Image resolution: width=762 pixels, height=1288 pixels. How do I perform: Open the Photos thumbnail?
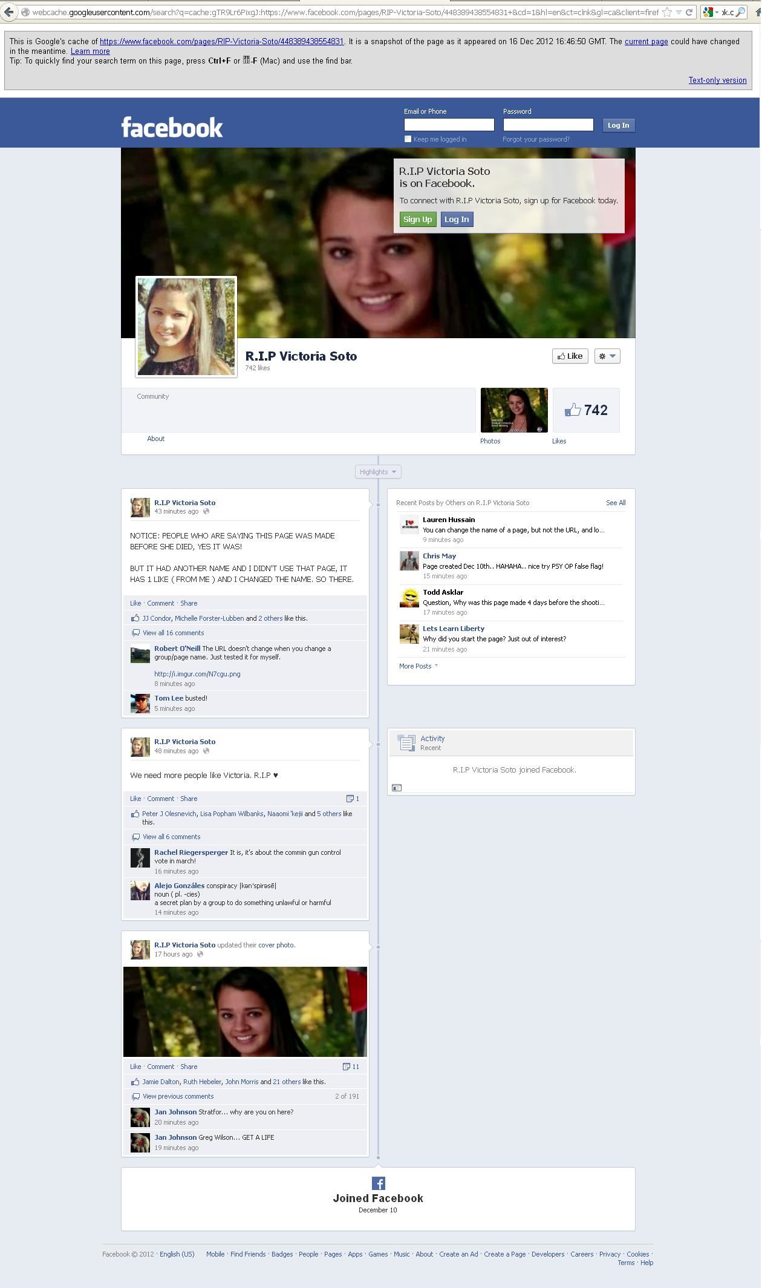coord(514,410)
